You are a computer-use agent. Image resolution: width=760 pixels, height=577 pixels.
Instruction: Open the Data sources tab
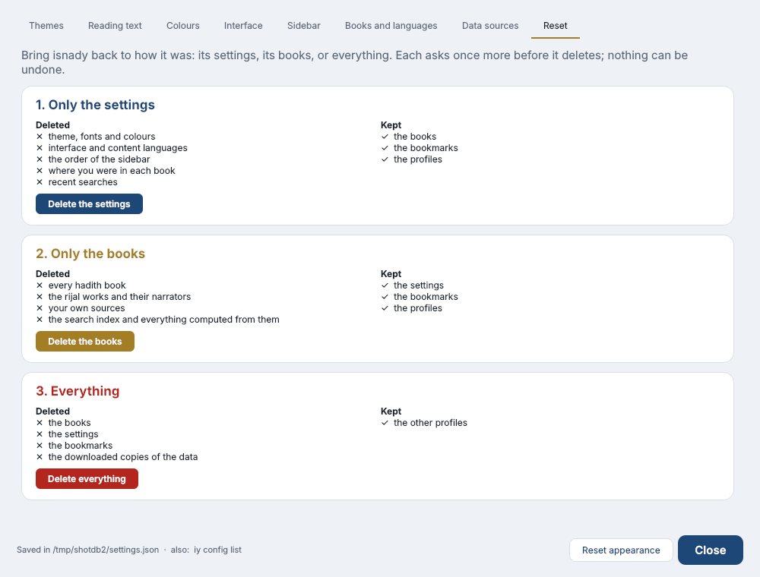pos(490,26)
